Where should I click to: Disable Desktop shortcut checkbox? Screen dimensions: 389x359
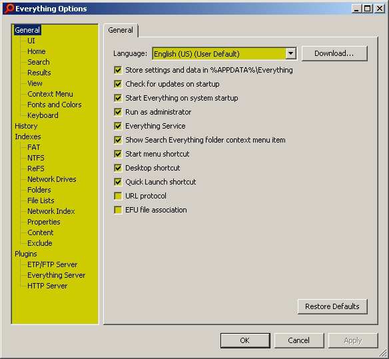point(118,168)
